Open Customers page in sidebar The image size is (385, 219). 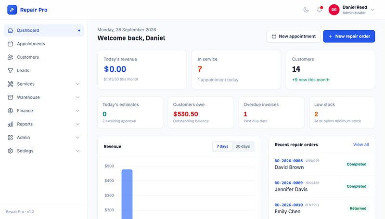(x=44, y=57)
